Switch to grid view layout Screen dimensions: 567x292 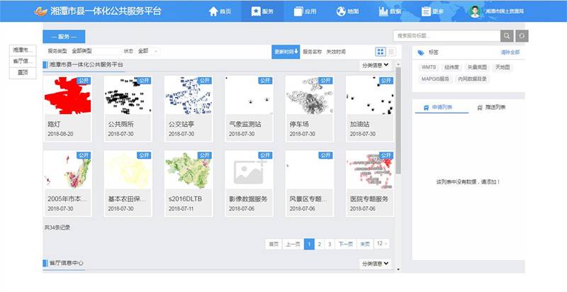pyautogui.click(x=381, y=52)
